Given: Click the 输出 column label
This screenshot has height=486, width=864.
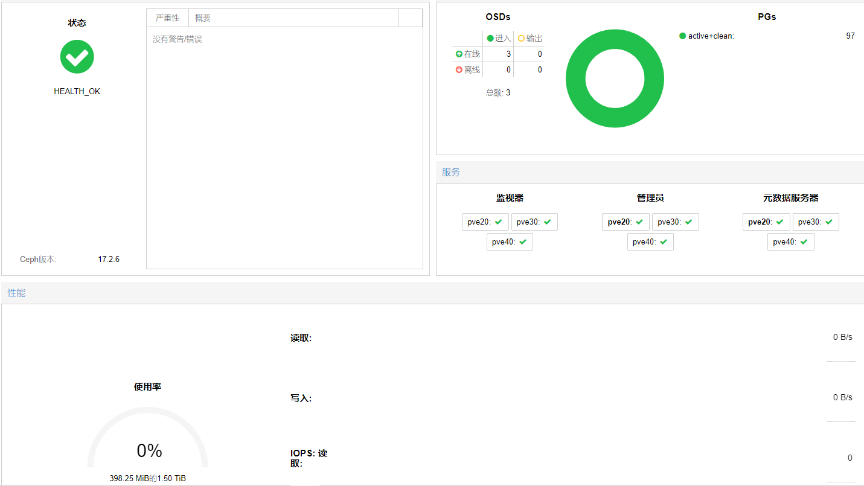Looking at the screenshot, I should coord(534,39).
